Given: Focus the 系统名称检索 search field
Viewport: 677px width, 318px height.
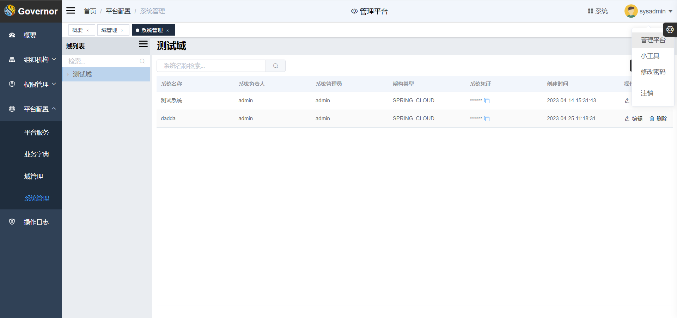Looking at the screenshot, I should [211, 66].
